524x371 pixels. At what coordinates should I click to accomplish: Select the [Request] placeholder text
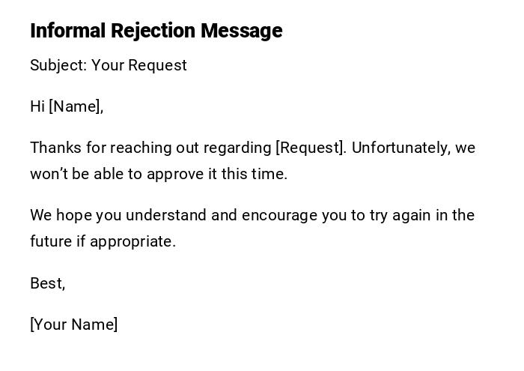pyautogui.click(x=311, y=148)
